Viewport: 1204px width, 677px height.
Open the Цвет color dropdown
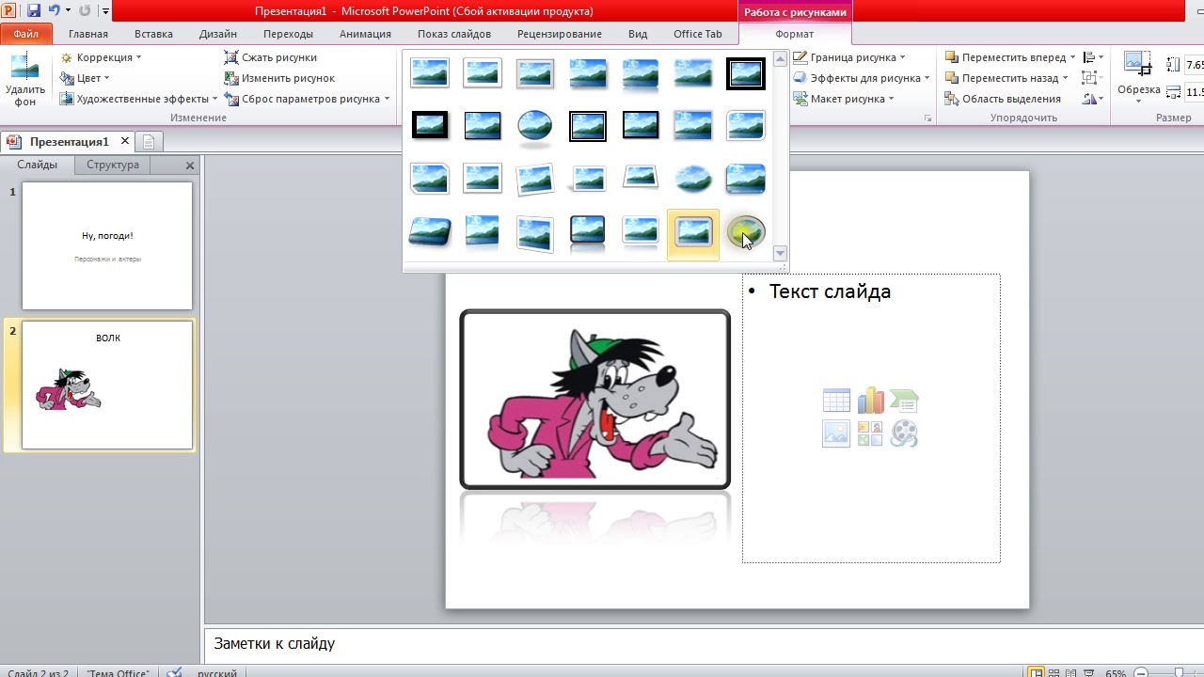(x=85, y=78)
